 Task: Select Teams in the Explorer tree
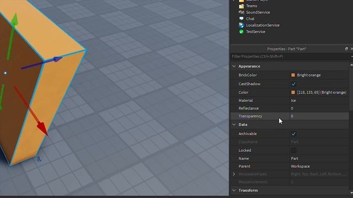(252, 6)
